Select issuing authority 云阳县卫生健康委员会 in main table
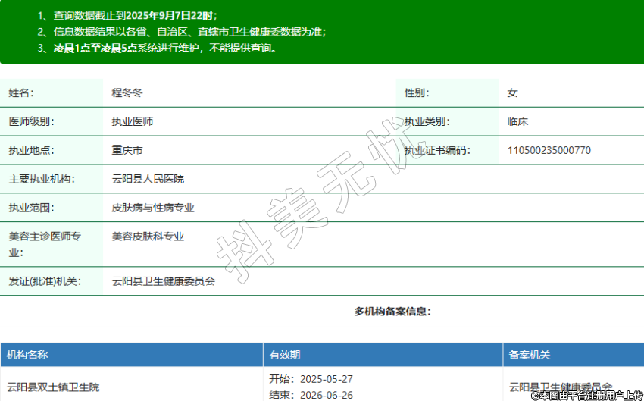The width and height of the screenshot is (644, 401). click(x=164, y=280)
